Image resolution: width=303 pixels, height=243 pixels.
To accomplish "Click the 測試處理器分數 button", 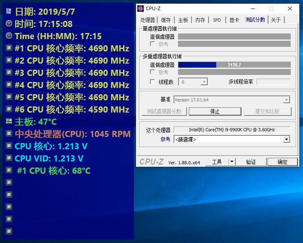I will [164, 111].
